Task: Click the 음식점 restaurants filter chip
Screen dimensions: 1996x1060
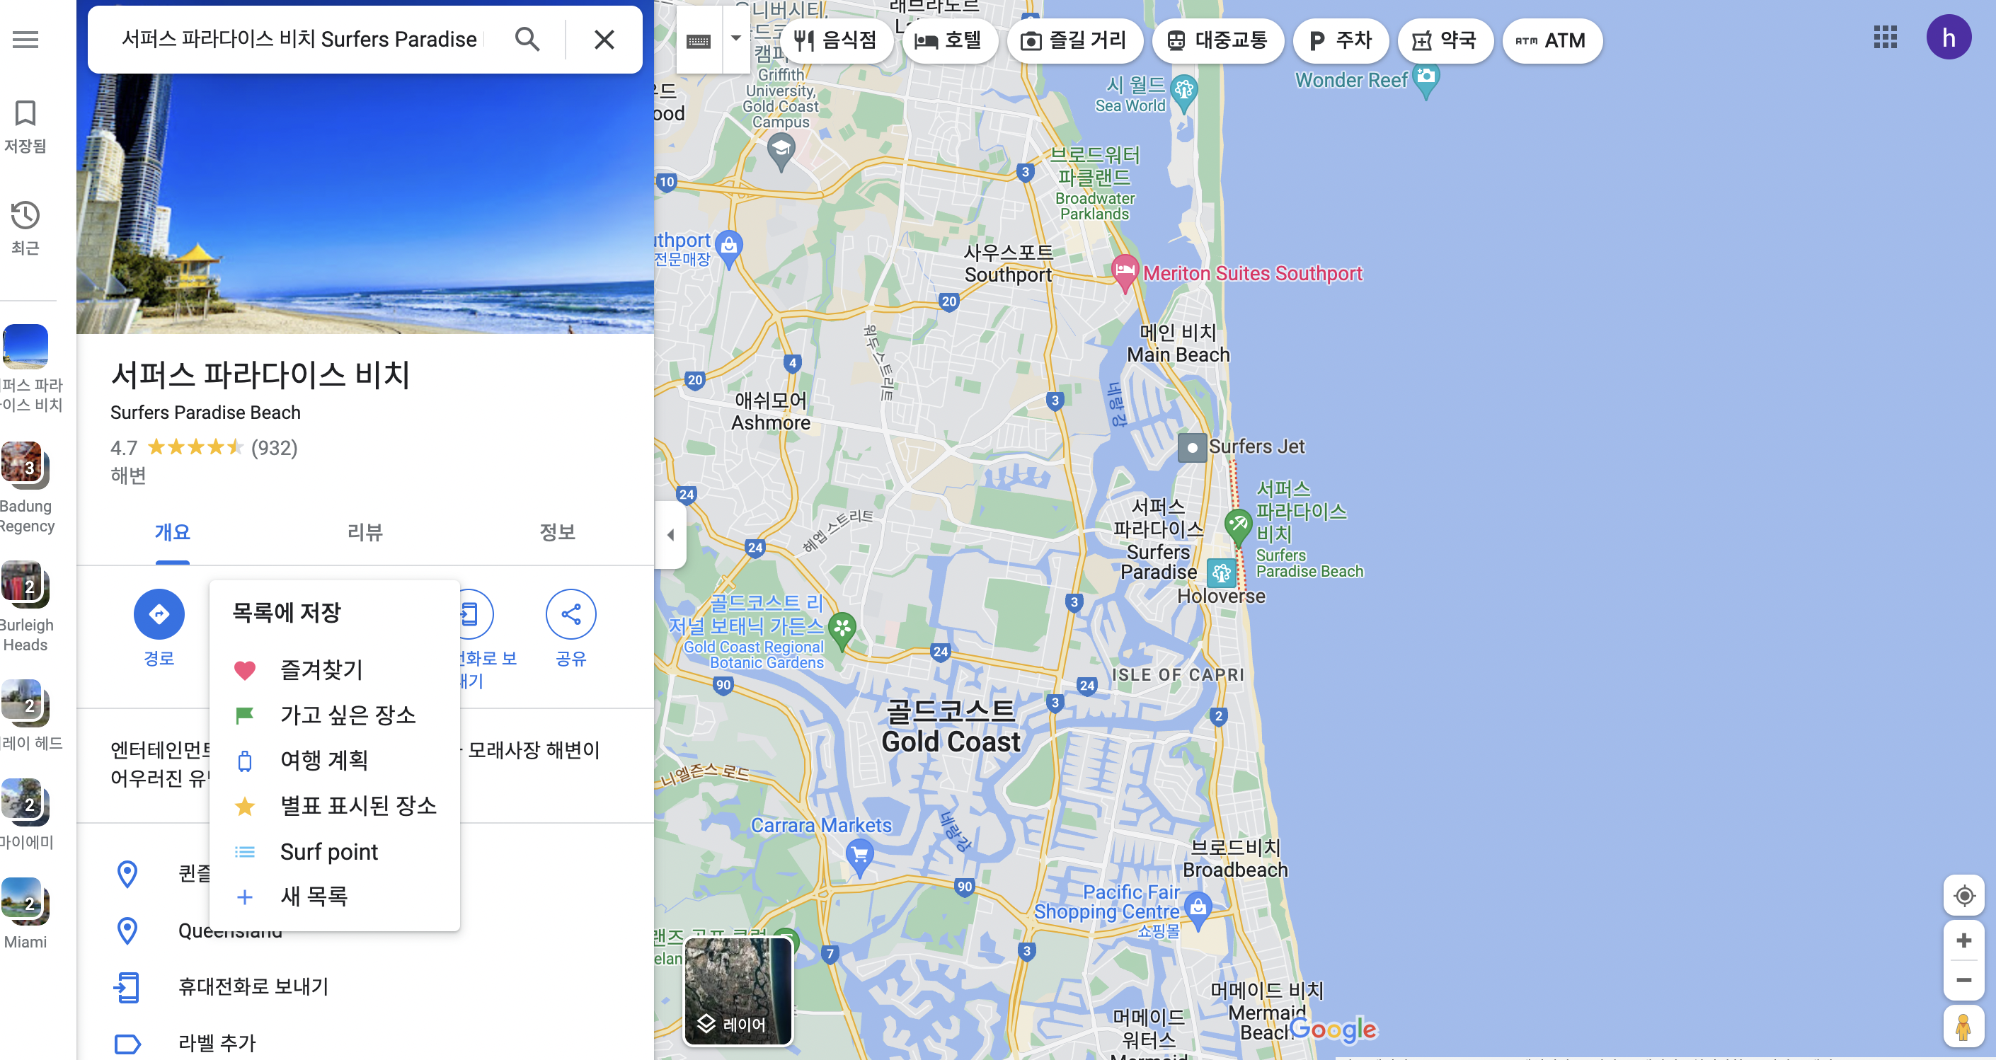Action: click(x=837, y=40)
